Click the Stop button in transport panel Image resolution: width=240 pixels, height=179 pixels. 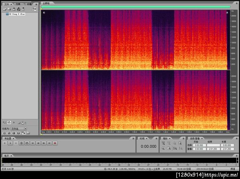tap(5, 143)
